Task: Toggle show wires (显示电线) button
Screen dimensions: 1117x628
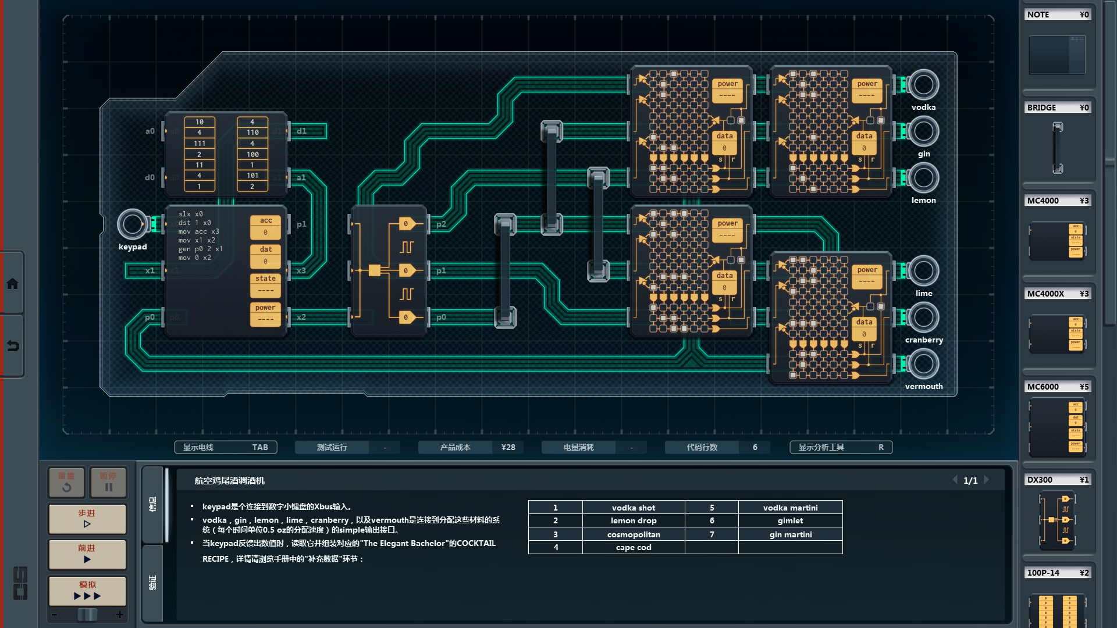Action: tap(226, 447)
